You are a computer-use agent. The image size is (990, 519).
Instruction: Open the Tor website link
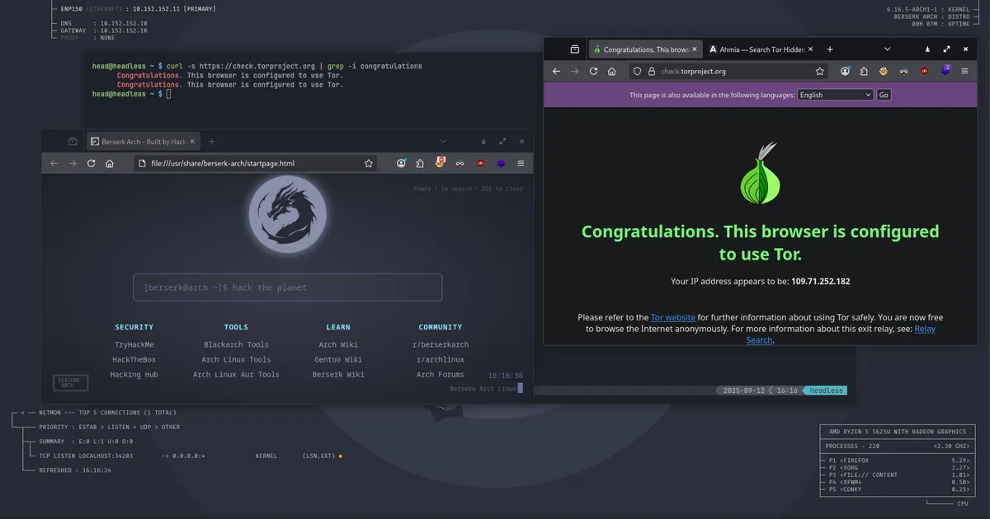point(673,317)
